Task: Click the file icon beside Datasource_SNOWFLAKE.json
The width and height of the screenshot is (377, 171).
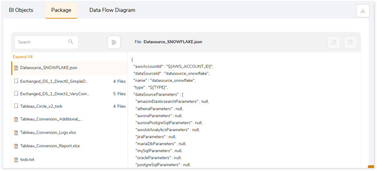Action: (16, 68)
